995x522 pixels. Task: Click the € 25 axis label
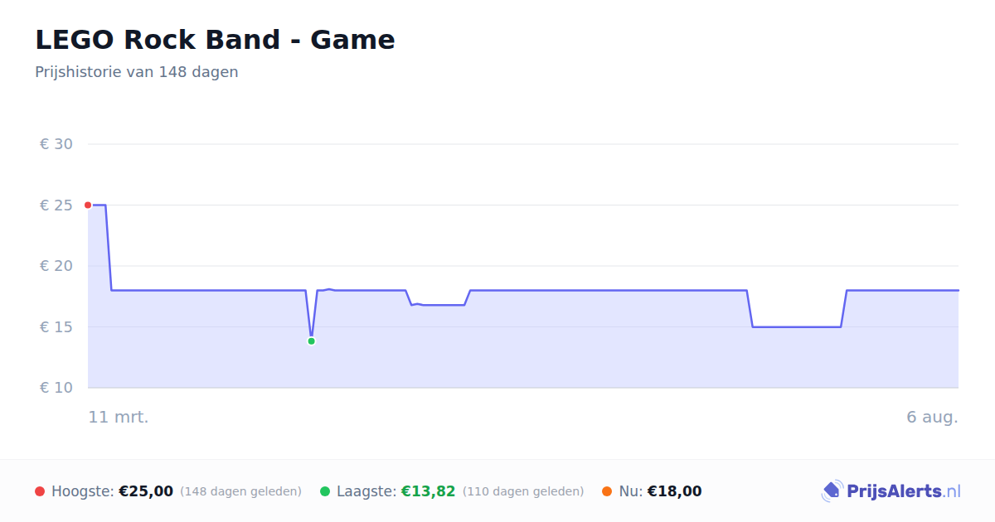click(56, 205)
